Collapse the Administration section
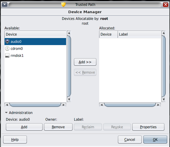 (x=6, y=113)
